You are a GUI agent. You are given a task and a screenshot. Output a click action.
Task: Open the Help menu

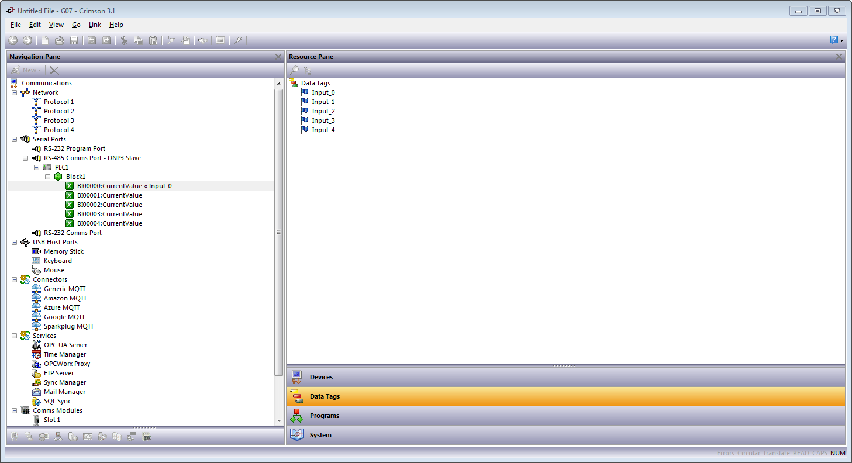click(x=116, y=25)
